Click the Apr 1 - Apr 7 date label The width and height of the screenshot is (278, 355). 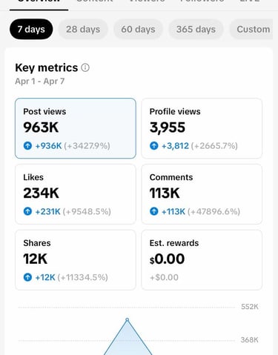pos(40,81)
